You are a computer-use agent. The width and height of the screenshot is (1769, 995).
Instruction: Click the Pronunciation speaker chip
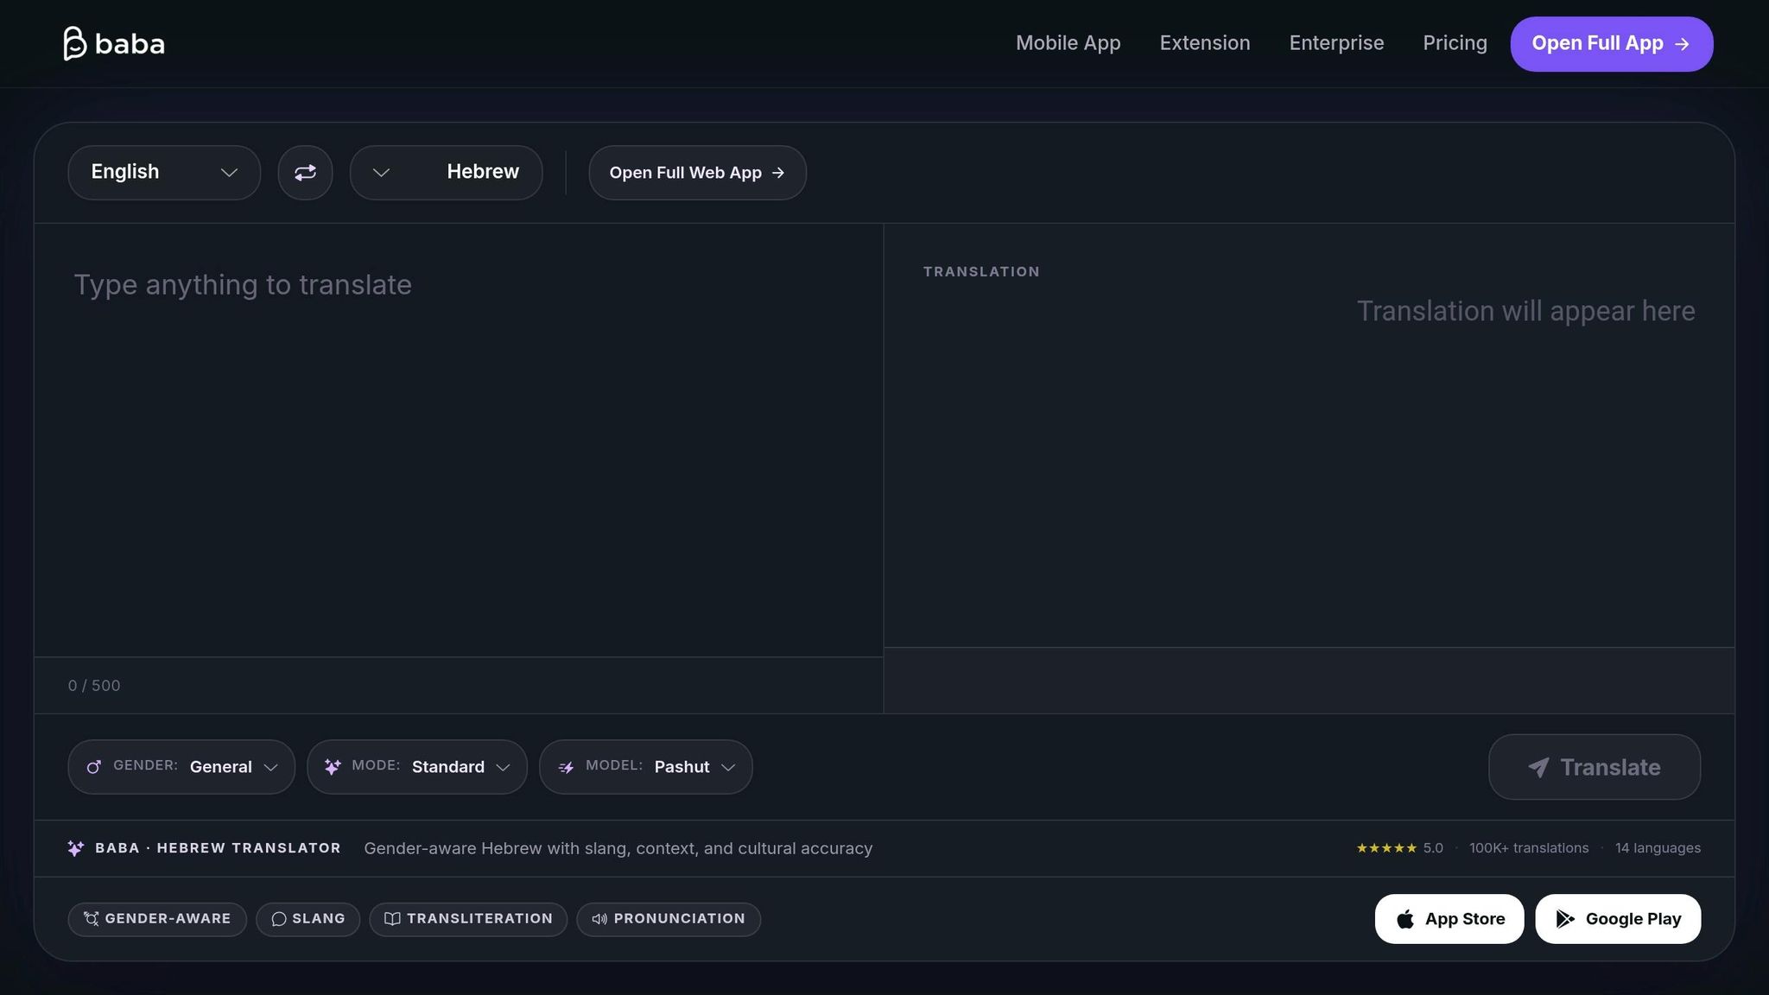(668, 919)
